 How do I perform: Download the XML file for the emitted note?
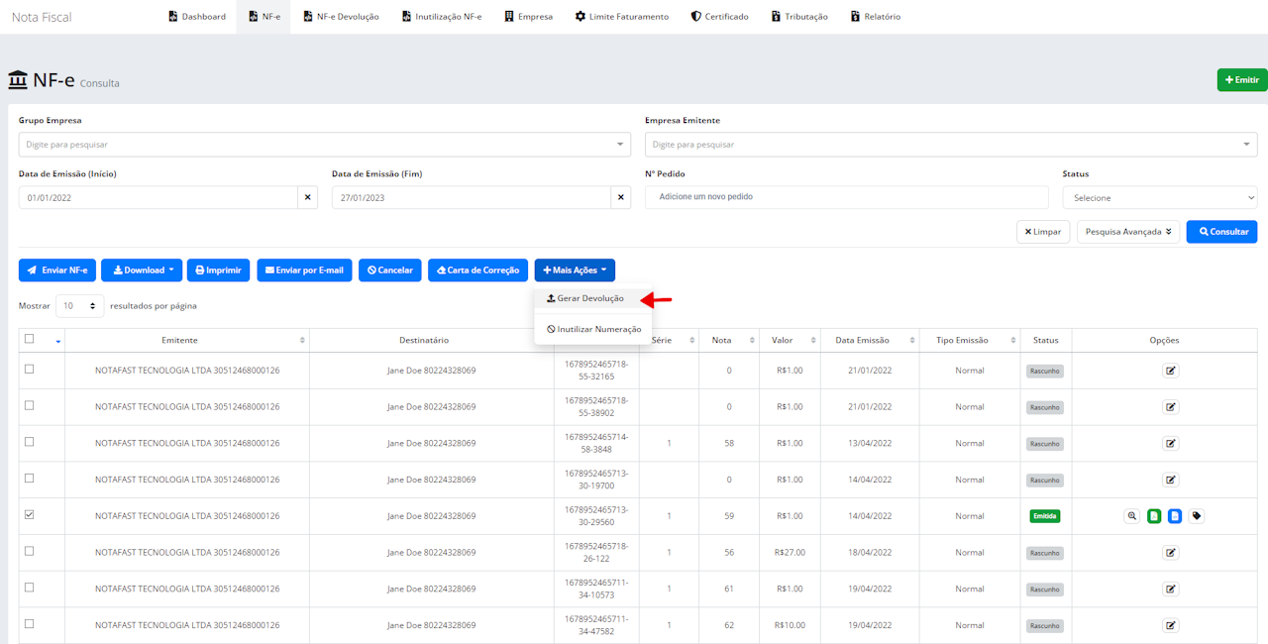tap(1175, 515)
